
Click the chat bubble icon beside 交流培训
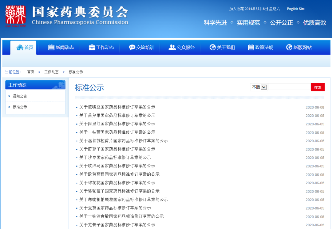[x=132, y=48]
